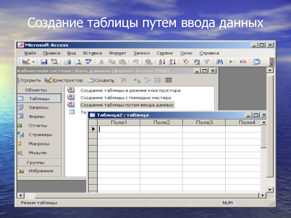Open the Сервис menu
Viewport: 291px width, 218px height.
coord(165,53)
